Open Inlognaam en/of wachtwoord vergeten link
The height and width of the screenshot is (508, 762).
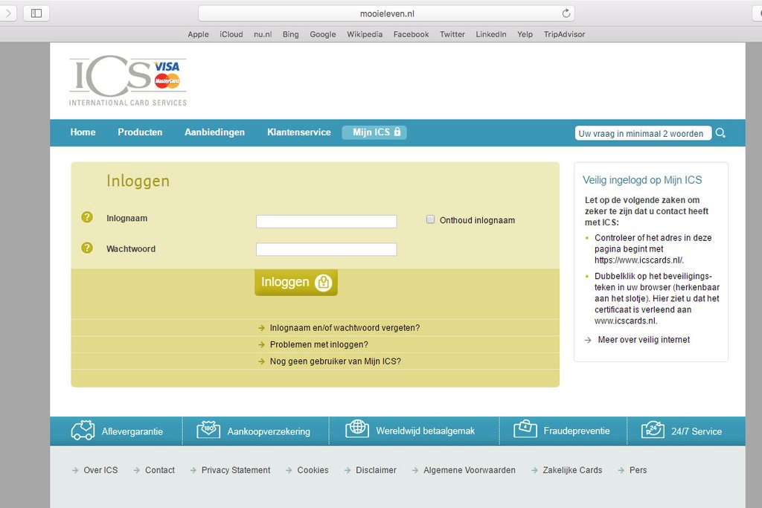pyautogui.click(x=345, y=328)
